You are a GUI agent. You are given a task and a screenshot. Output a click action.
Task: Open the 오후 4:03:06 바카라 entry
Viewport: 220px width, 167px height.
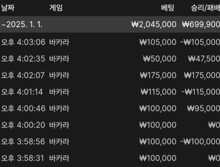point(110,42)
